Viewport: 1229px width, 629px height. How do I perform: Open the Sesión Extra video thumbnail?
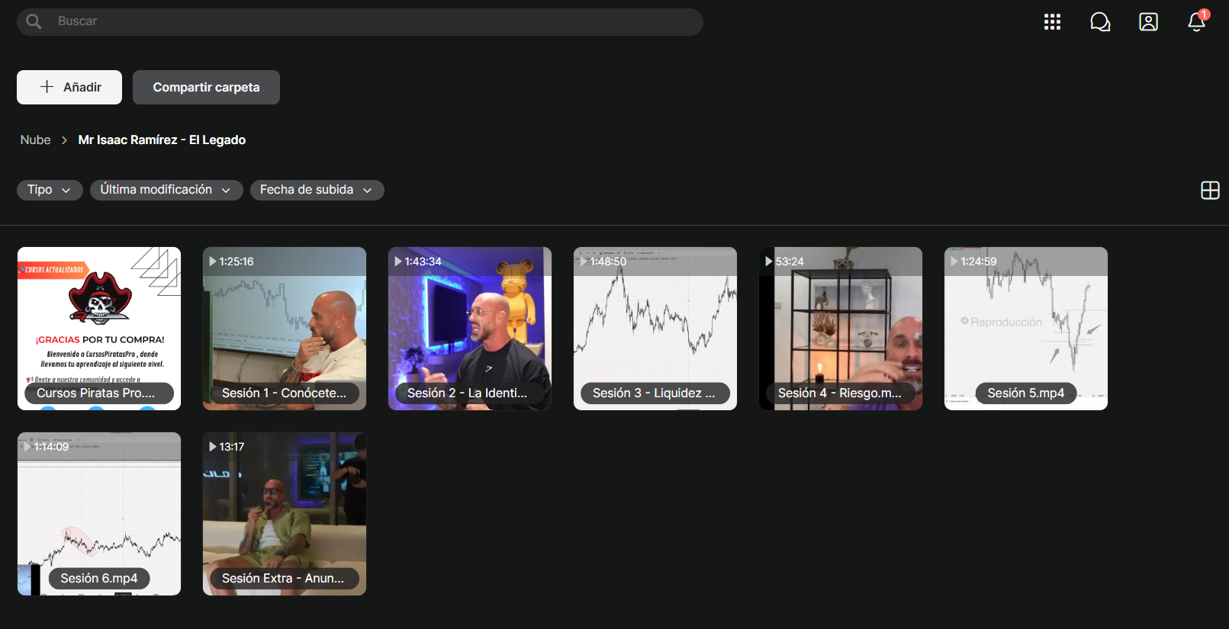point(285,514)
